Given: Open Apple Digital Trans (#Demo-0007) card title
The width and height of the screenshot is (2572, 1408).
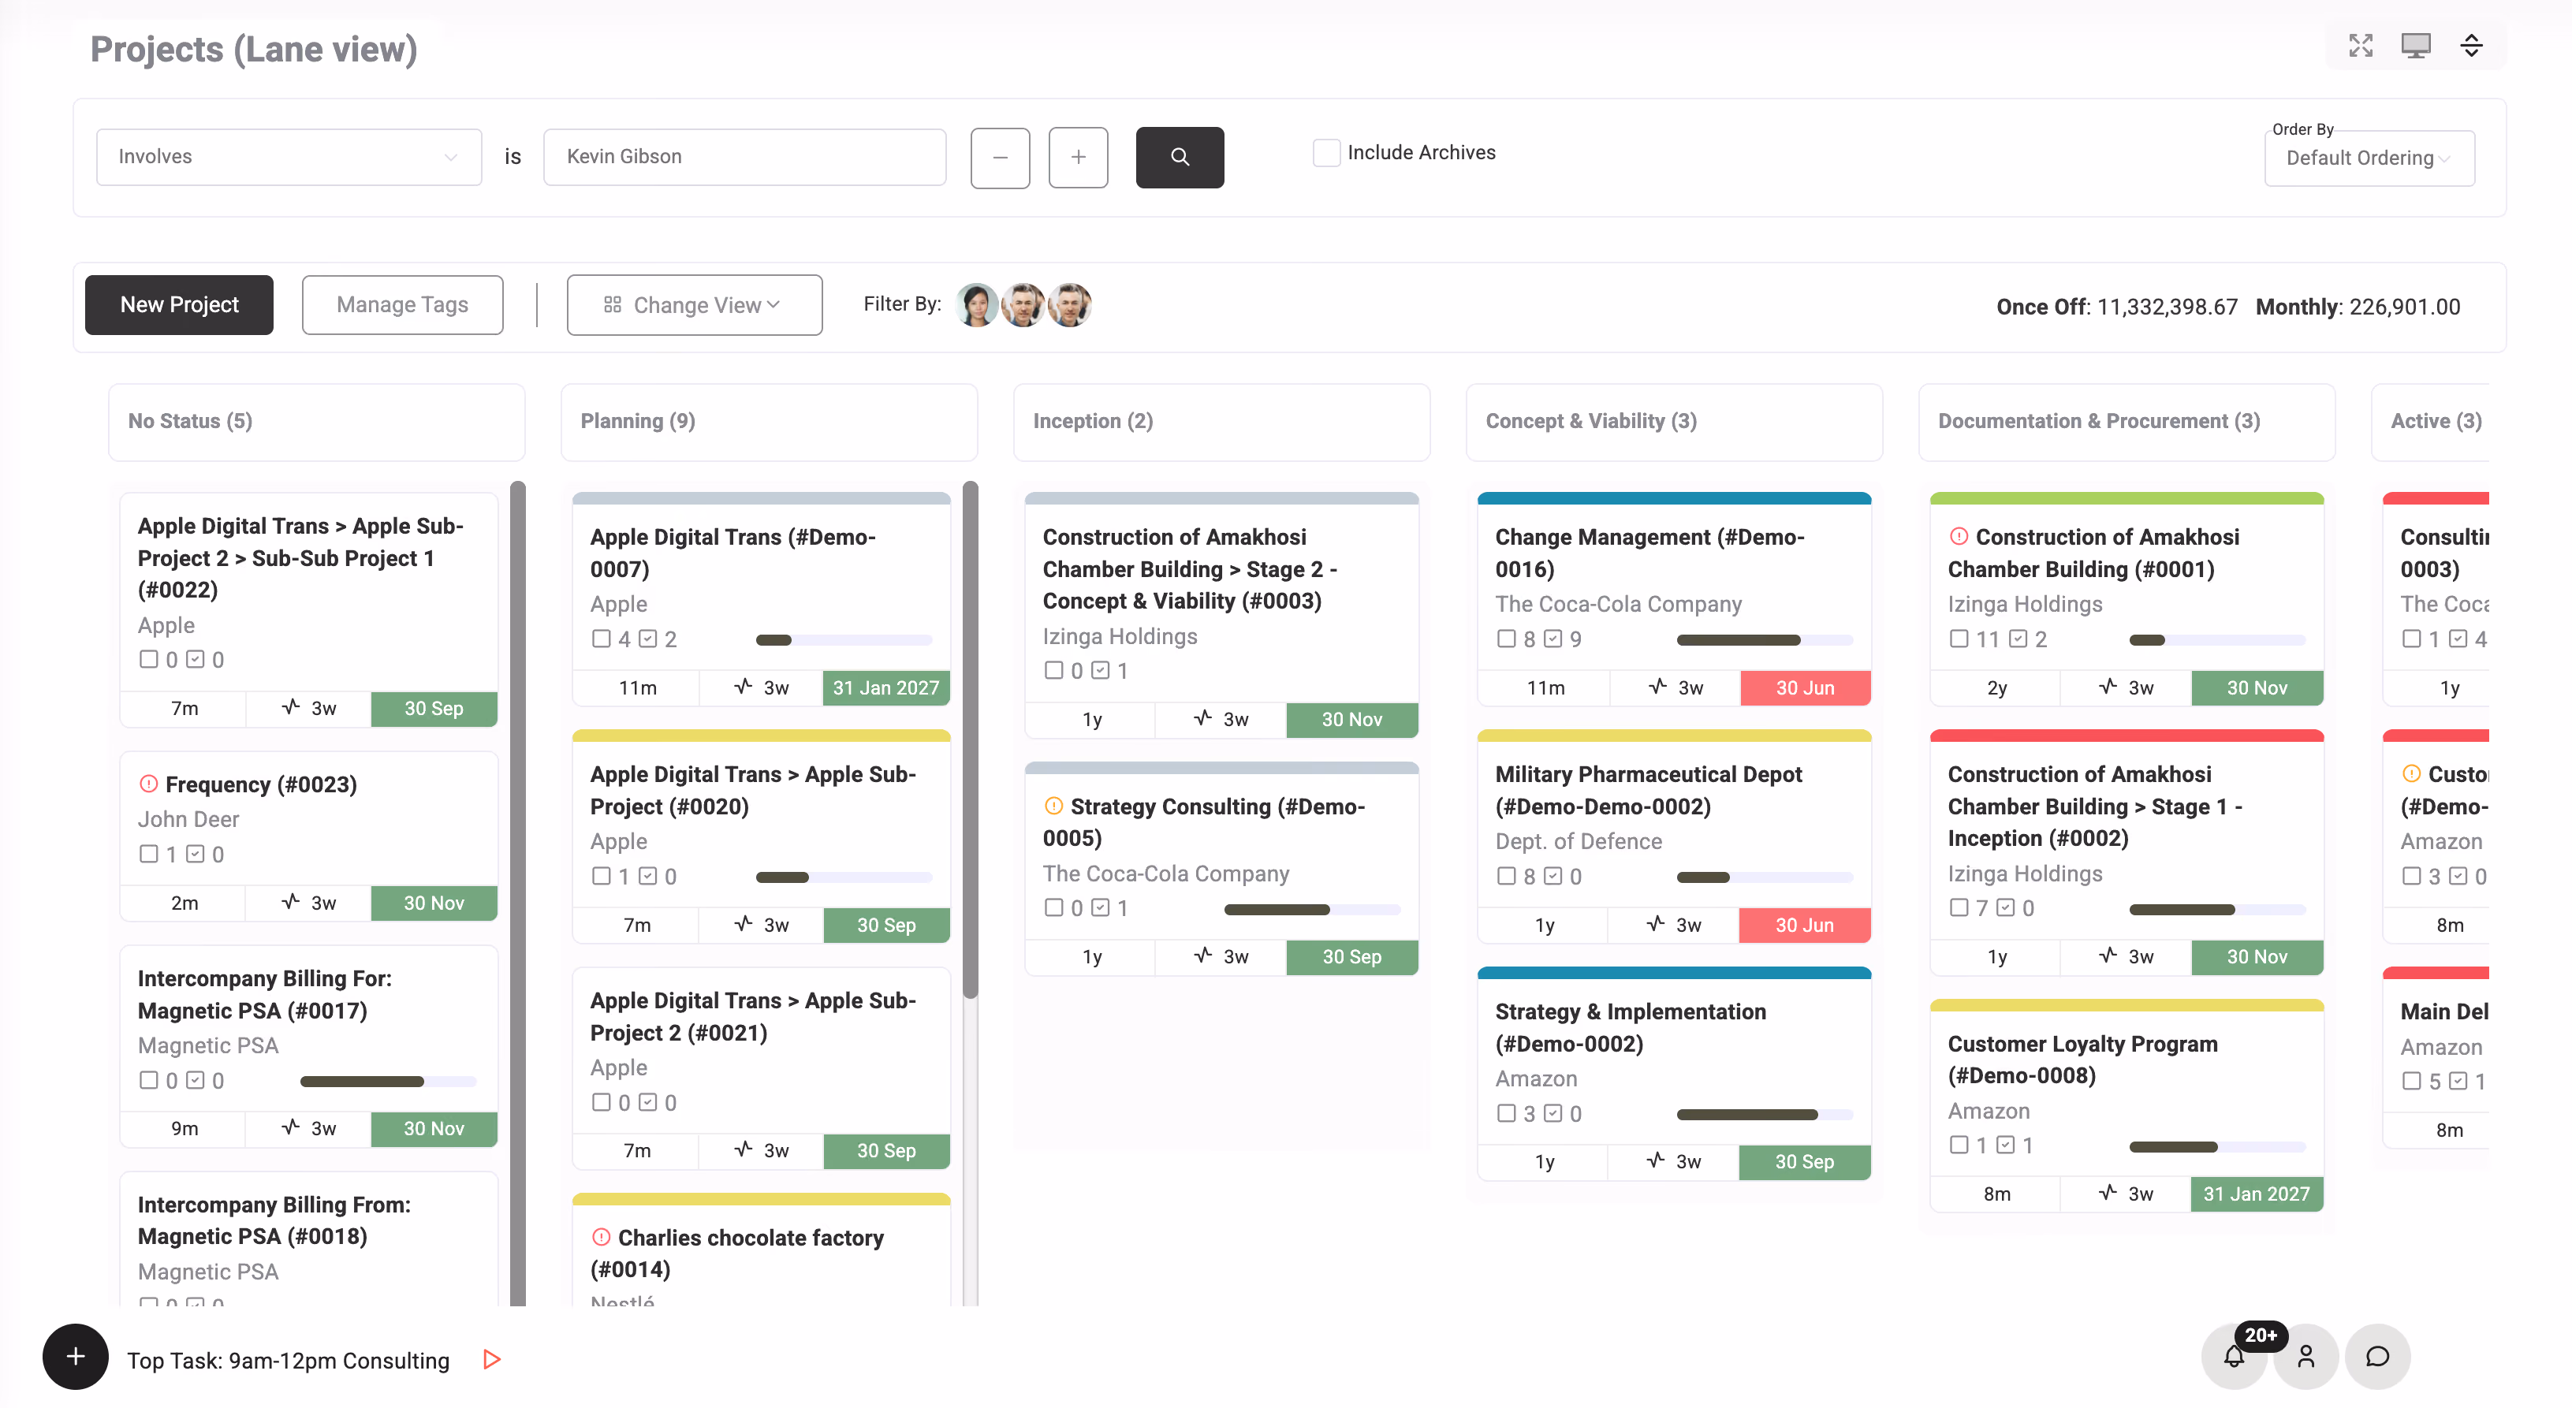Looking at the screenshot, I should pos(732,552).
